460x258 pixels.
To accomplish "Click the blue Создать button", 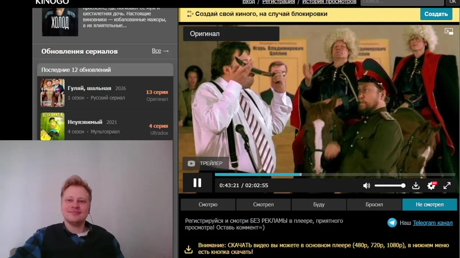I will pyautogui.click(x=436, y=14).
